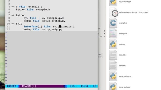Select the example.h file name label
161x90 pixels.
(x=123, y=33)
